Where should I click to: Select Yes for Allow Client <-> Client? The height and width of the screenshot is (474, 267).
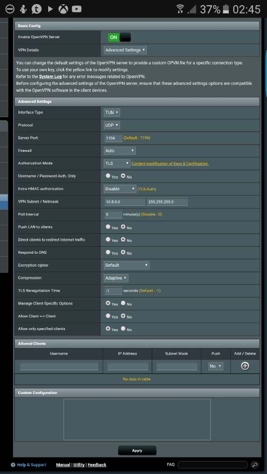tap(108, 316)
